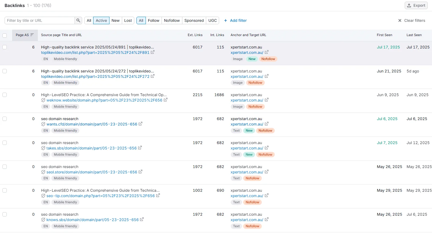Click the Filter by title or URL field

pyautogui.click(x=40, y=20)
